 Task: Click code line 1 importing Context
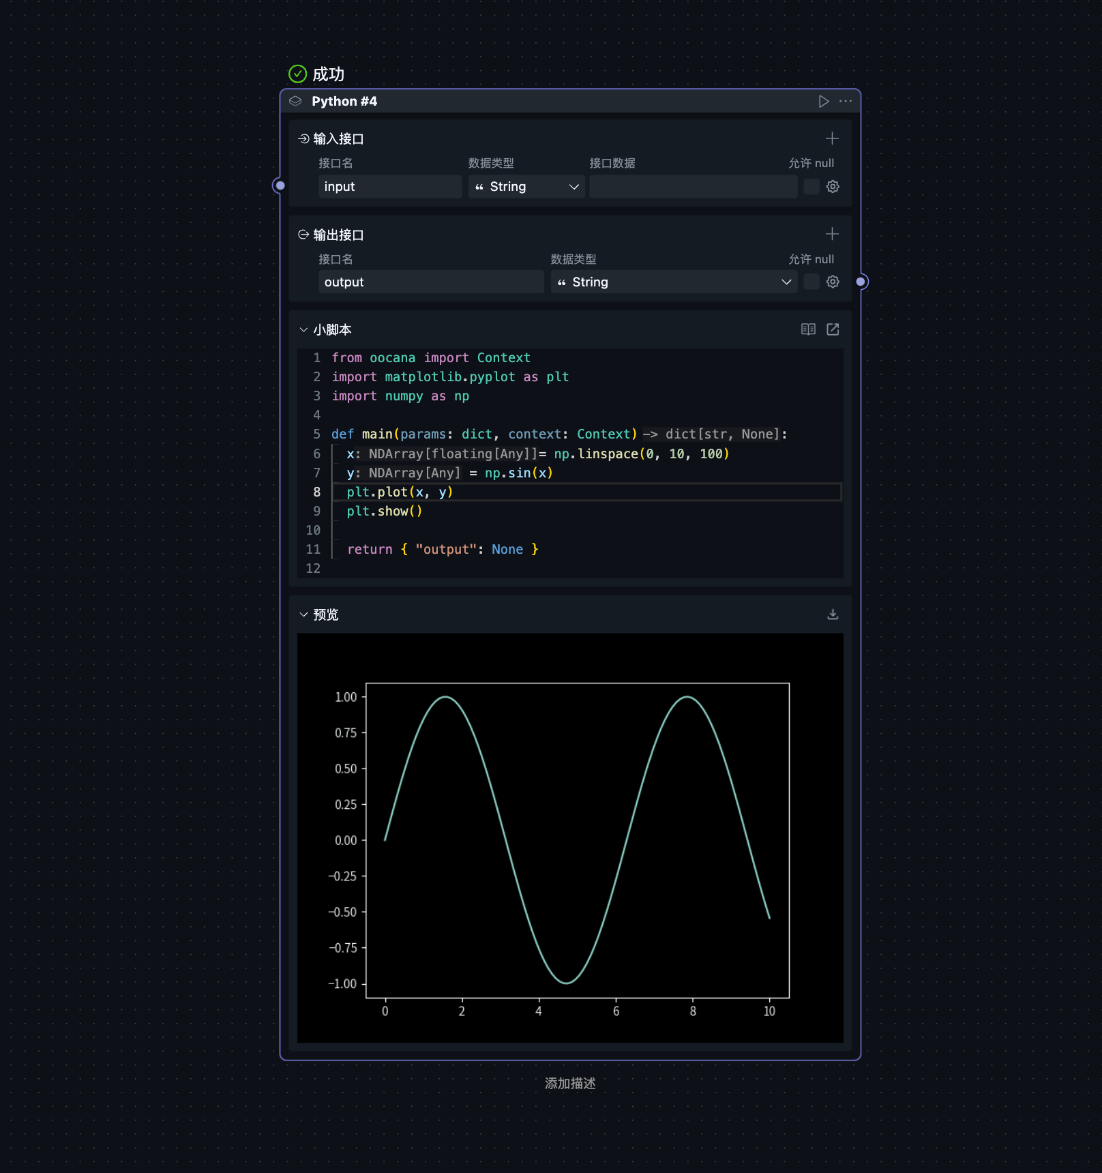tap(431, 358)
